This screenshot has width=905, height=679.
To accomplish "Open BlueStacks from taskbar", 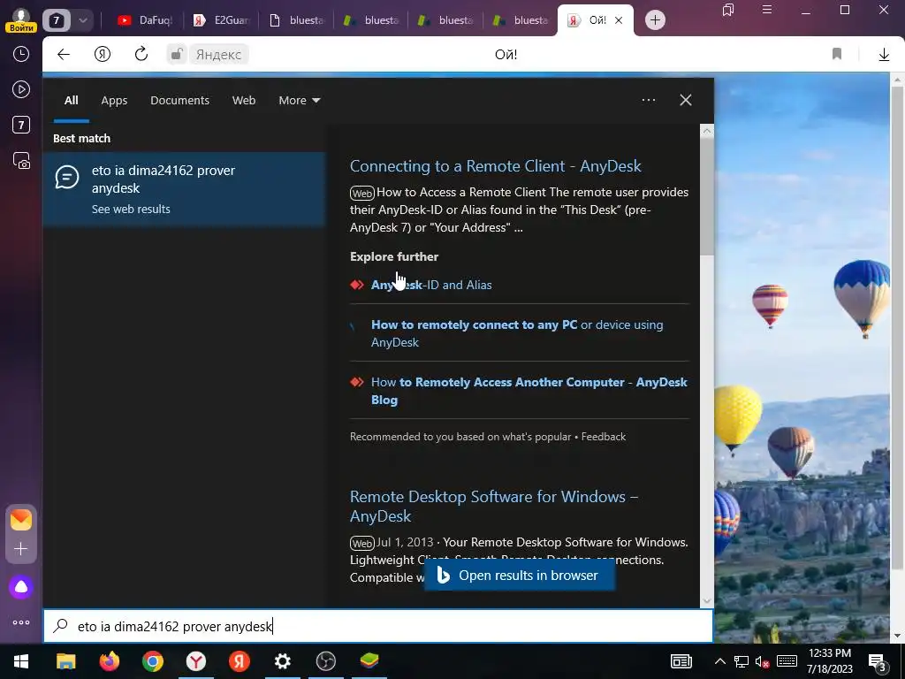I will (369, 661).
